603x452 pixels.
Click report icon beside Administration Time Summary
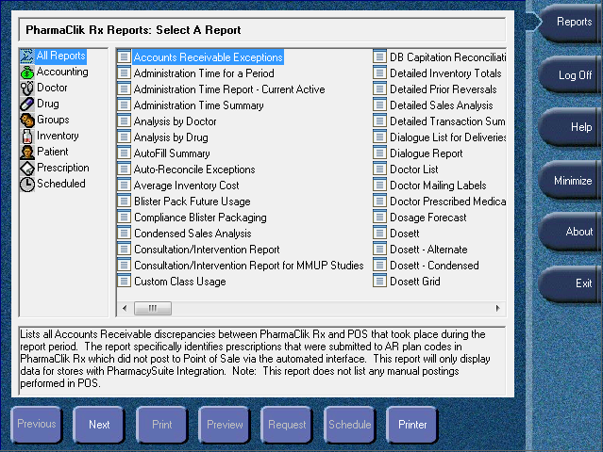coord(124,105)
